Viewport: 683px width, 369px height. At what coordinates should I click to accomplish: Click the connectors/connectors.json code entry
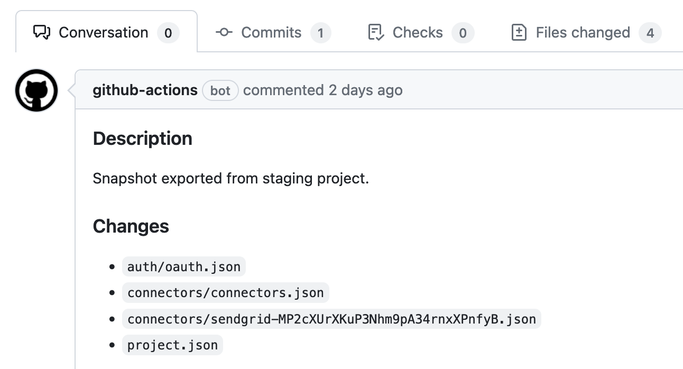tap(226, 292)
